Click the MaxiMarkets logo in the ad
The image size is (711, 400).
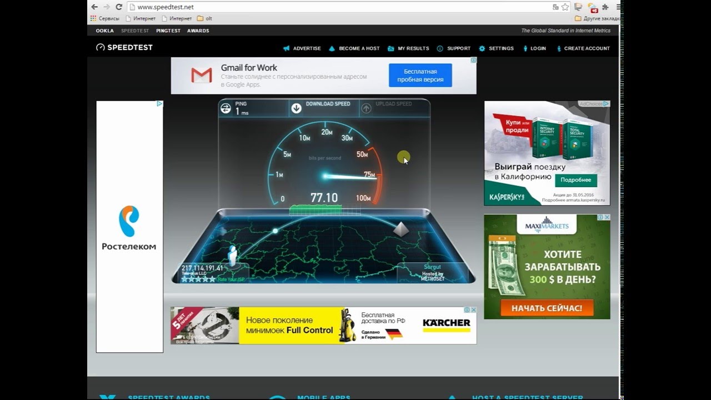pos(547,225)
